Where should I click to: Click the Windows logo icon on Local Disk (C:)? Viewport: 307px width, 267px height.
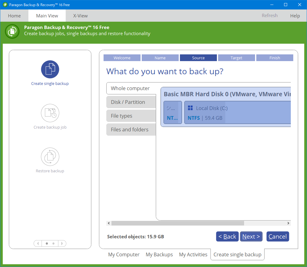pyautogui.click(x=190, y=108)
